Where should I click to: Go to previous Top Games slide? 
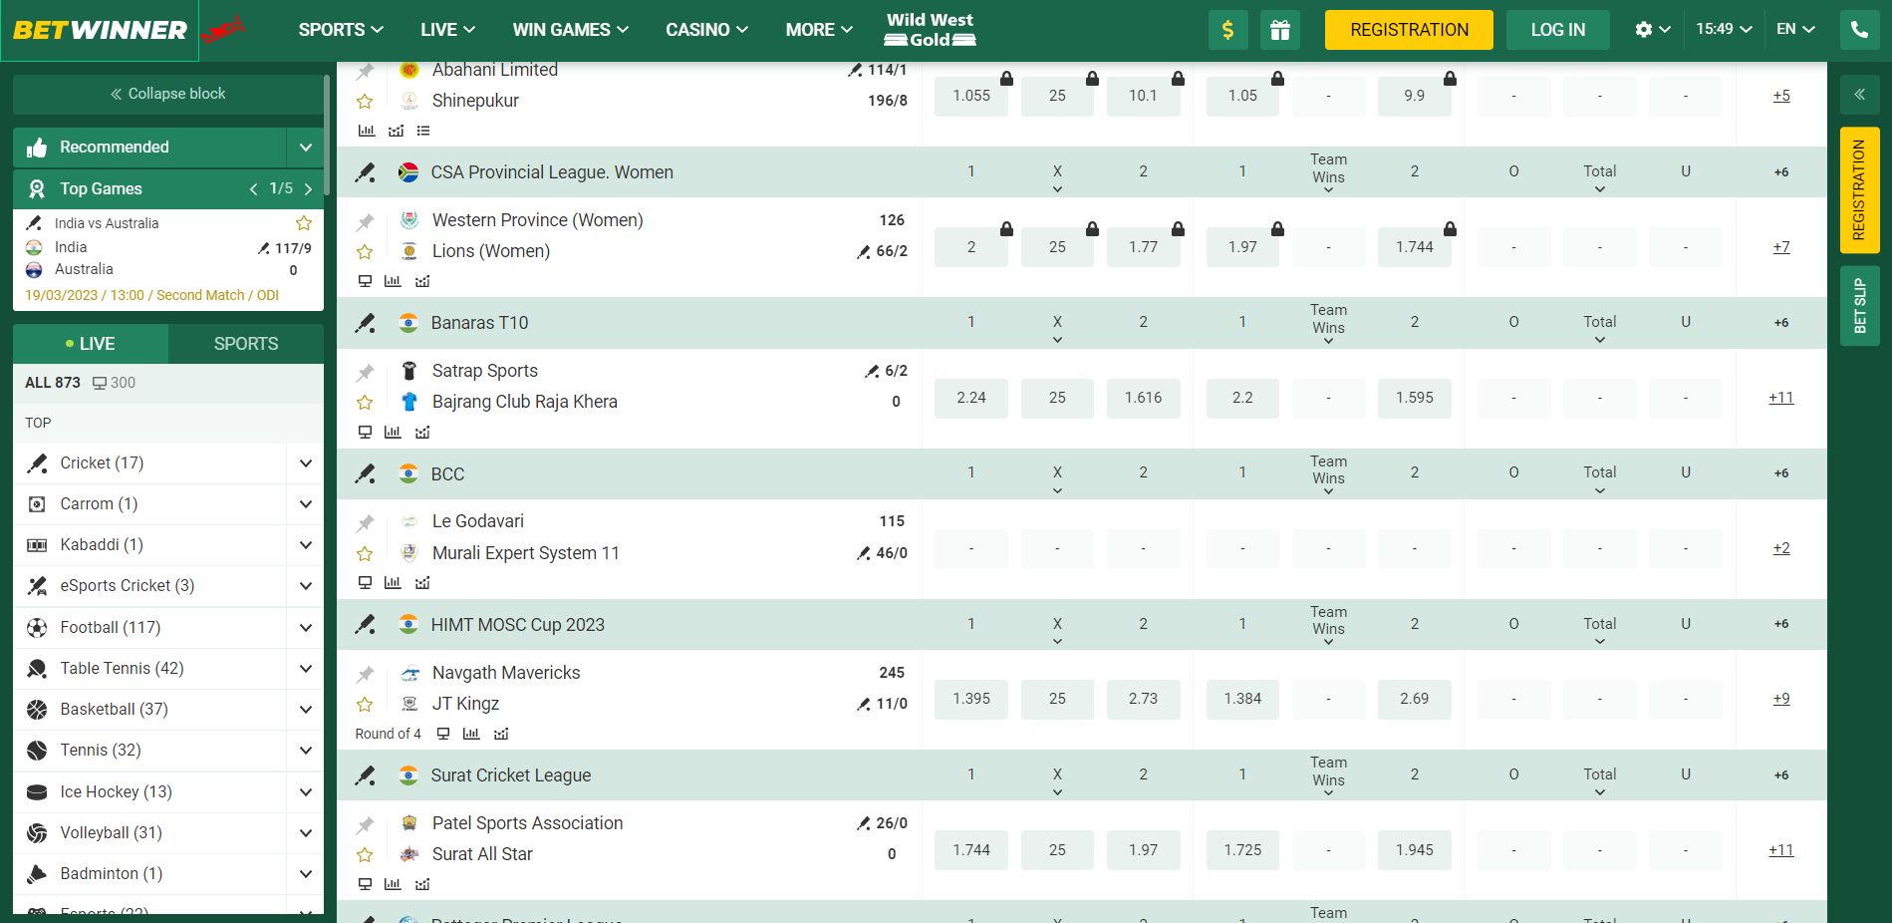[x=254, y=188]
